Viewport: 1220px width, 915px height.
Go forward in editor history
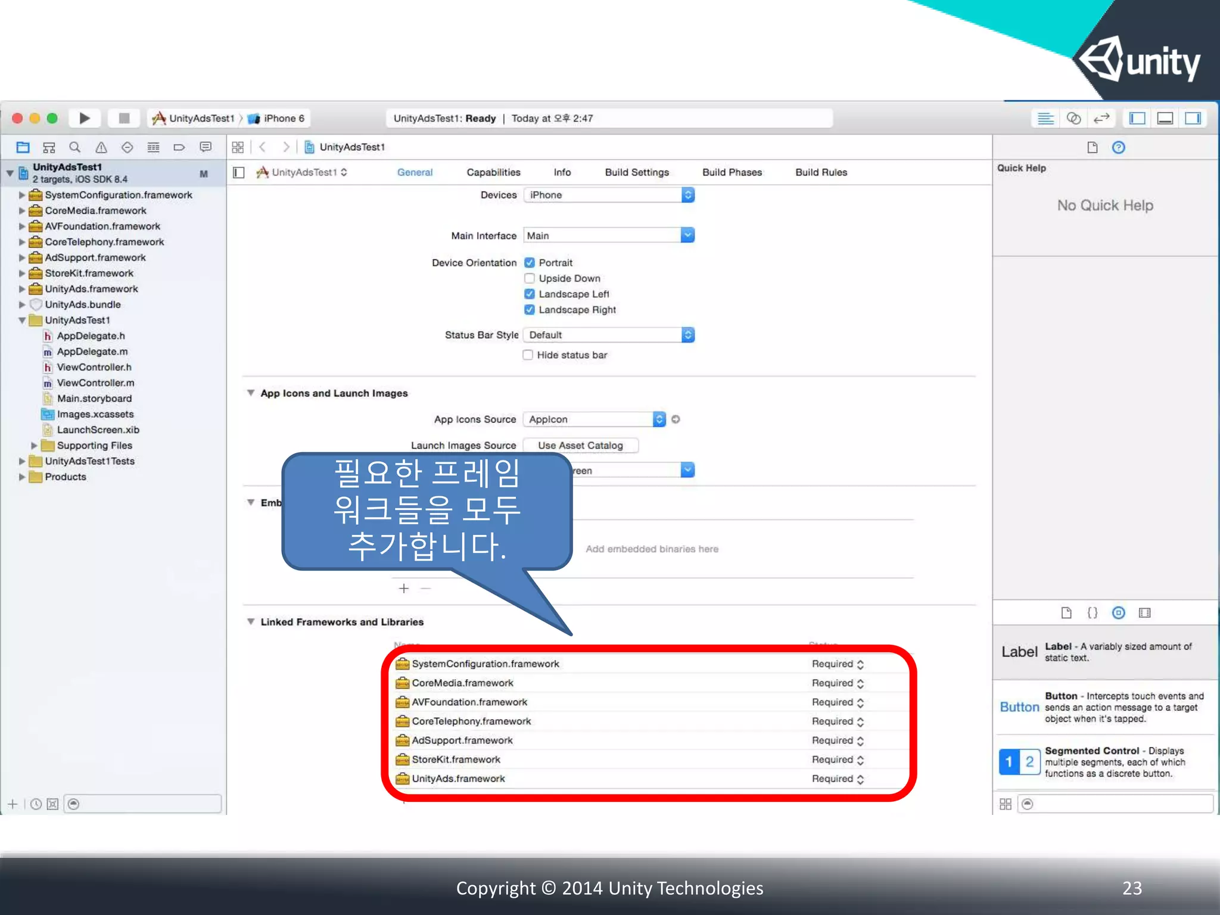coord(286,147)
